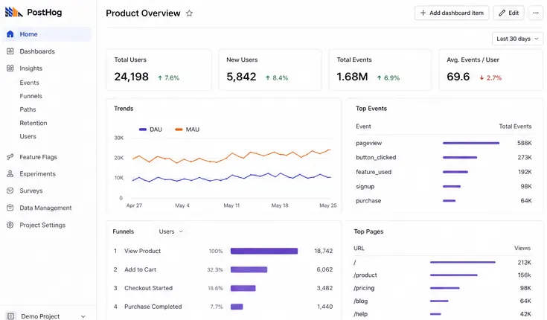Click the Trends chart title

[124, 109]
